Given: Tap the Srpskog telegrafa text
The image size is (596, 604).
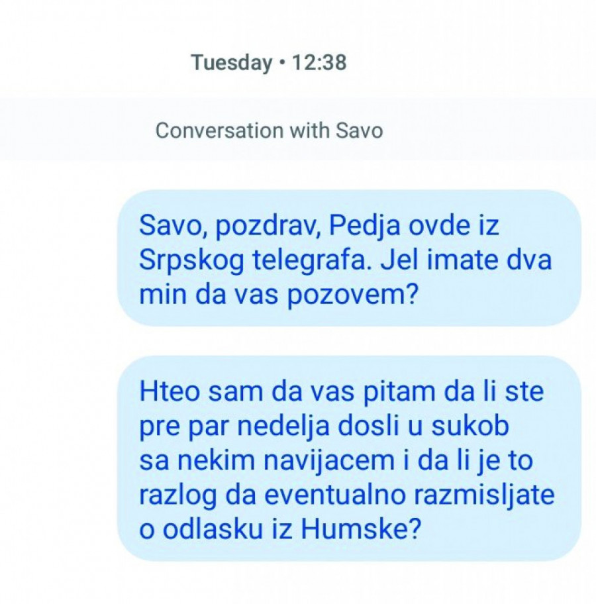Looking at the screenshot, I should (252, 261).
